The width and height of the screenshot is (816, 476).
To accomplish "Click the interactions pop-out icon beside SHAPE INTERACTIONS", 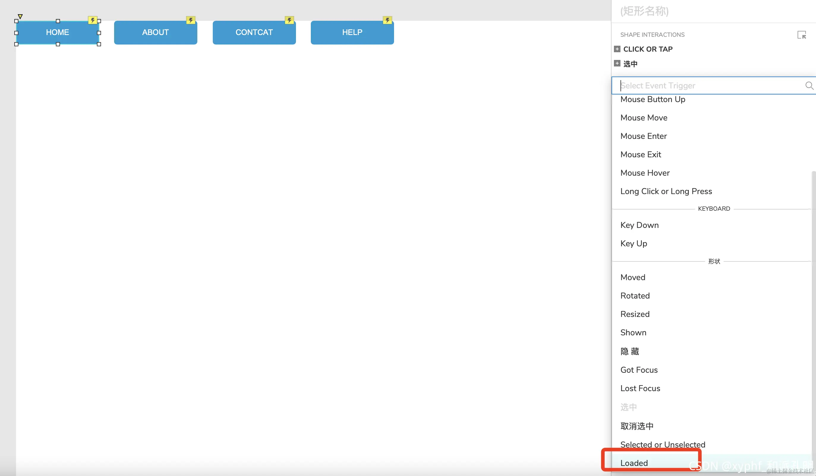I will point(801,35).
